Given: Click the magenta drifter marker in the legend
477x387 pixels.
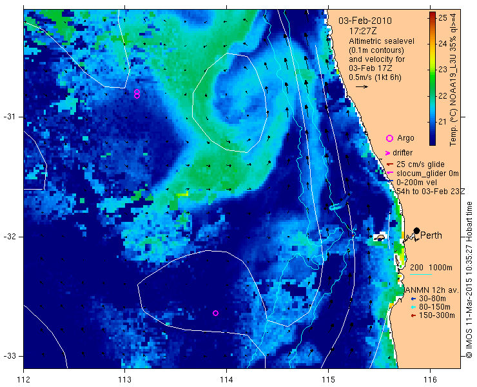Looking at the screenshot, I should click(x=388, y=153).
